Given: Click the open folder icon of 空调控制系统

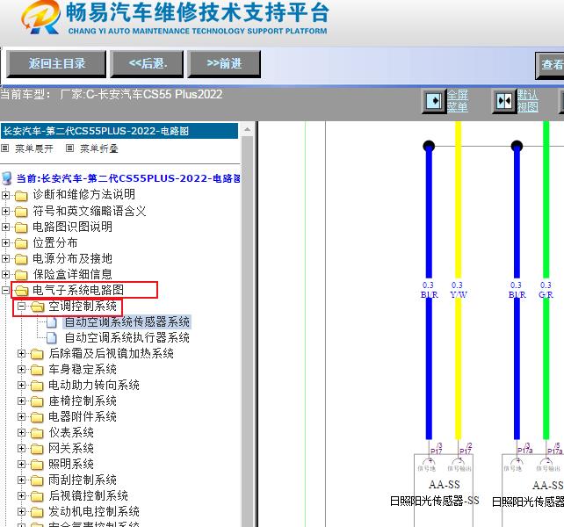Looking at the screenshot, I should point(38,307).
